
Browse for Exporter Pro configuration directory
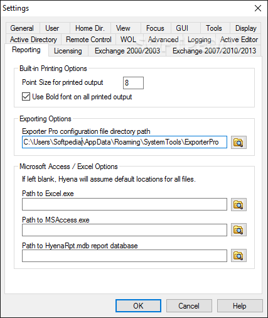(x=239, y=143)
